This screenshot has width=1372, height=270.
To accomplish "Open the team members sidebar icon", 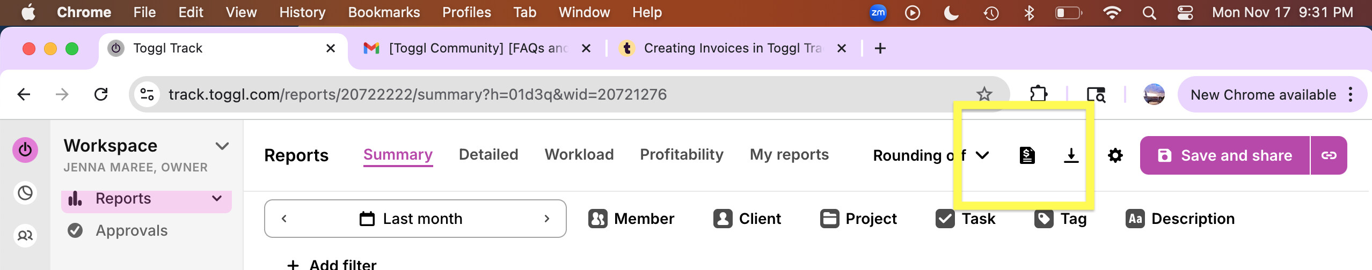I will point(25,235).
